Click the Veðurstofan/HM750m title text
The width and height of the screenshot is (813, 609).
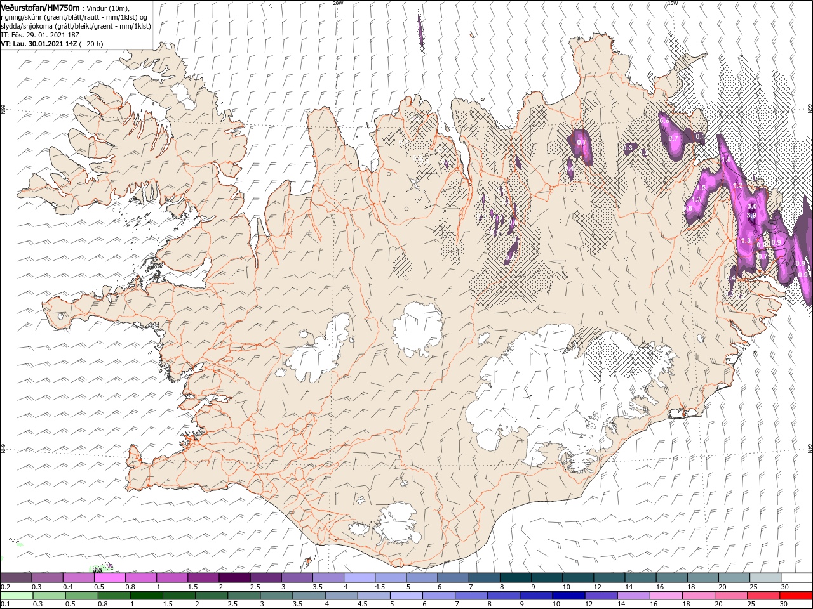click(x=40, y=7)
